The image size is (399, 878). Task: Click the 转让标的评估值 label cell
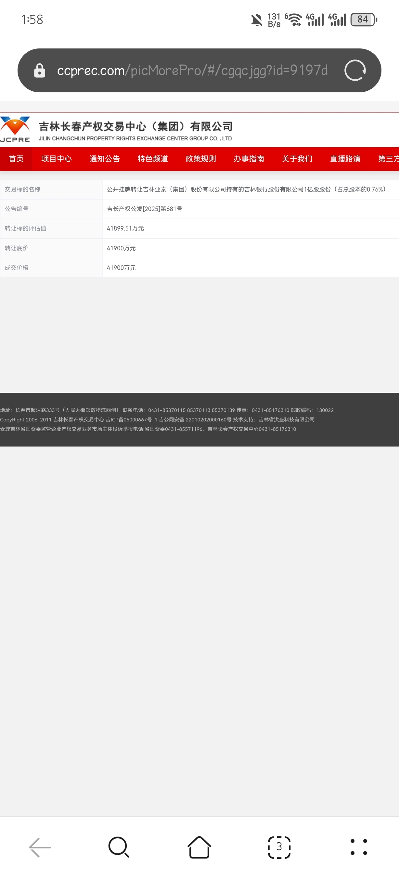coord(51,228)
